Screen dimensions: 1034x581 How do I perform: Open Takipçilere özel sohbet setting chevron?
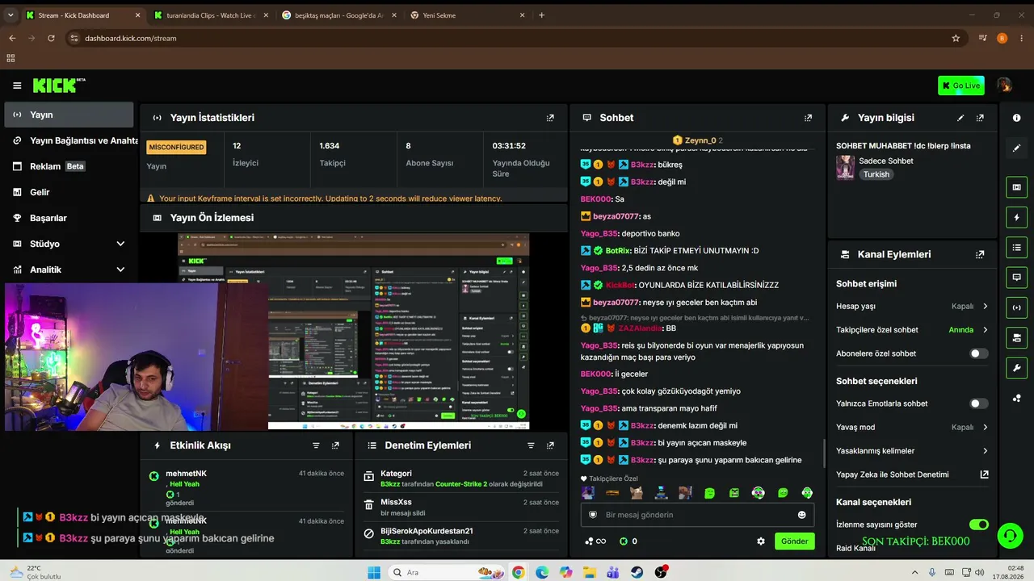tap(985, 330)
